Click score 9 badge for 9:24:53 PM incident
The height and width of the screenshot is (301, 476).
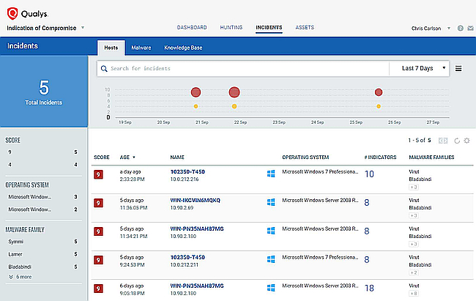tap(98, 260)
